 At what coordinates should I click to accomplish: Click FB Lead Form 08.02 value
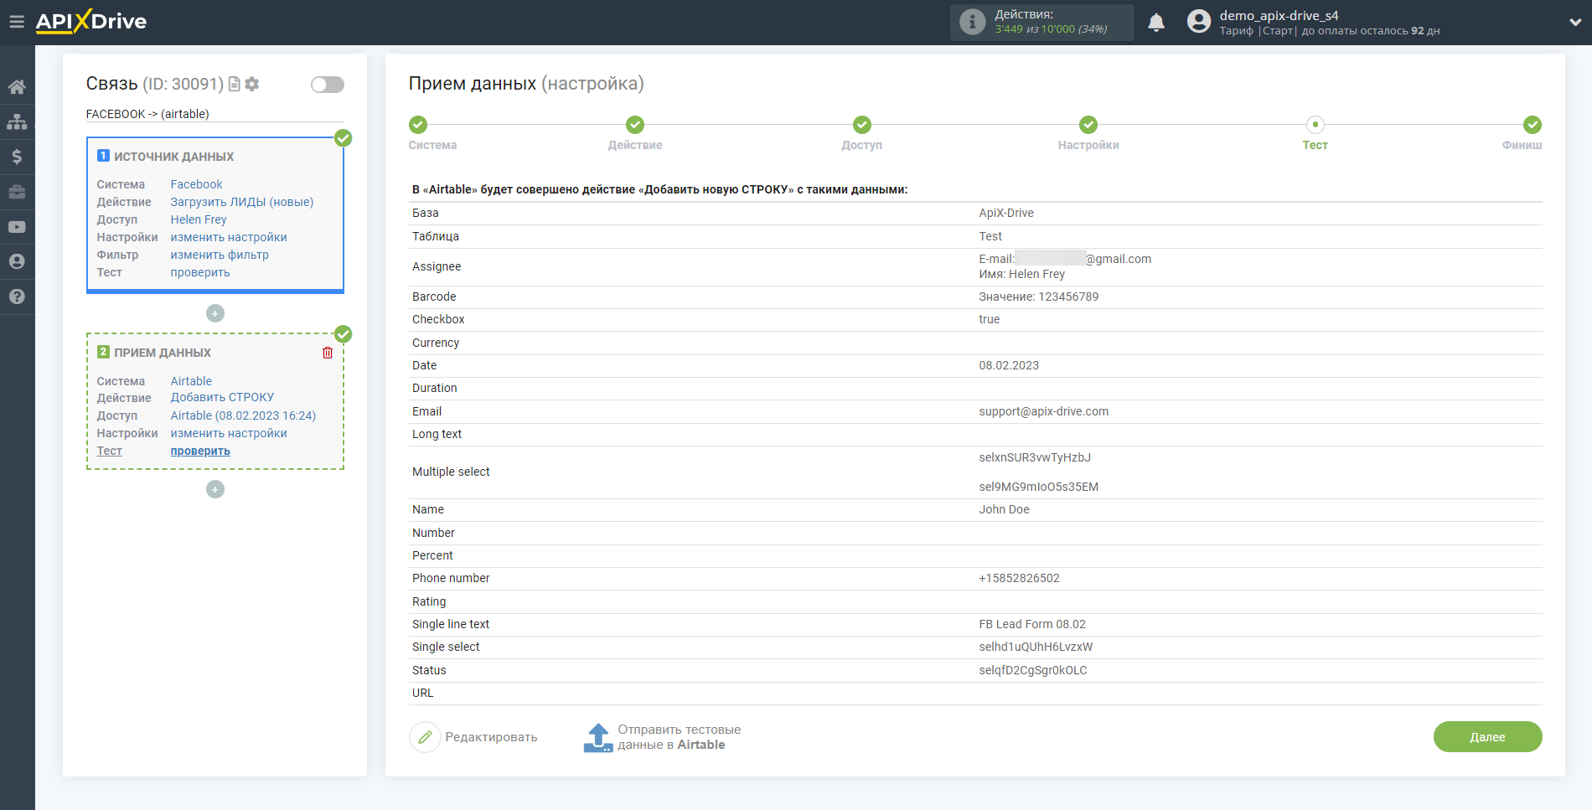coord(1032,624)
